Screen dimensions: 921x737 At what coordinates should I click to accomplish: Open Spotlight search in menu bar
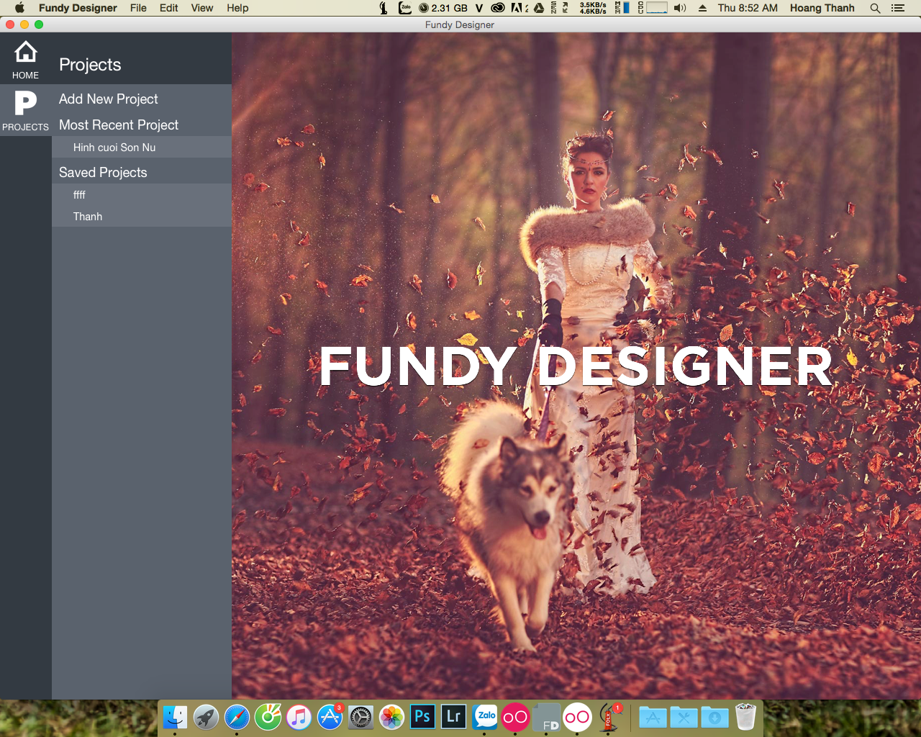(875, 8)
